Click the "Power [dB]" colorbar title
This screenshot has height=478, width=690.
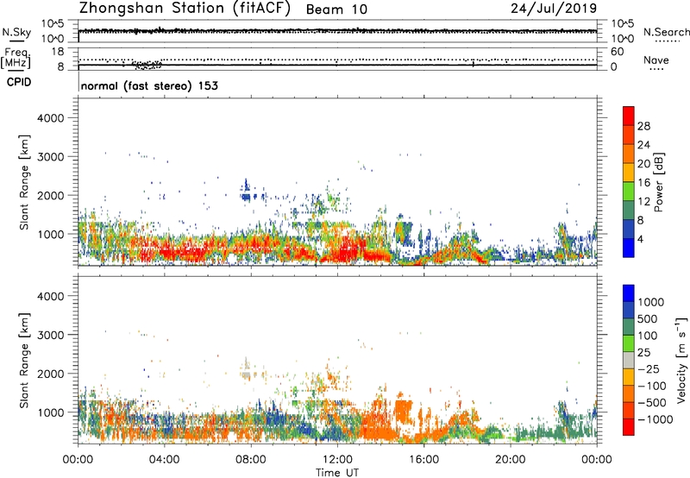pos(658,182)
